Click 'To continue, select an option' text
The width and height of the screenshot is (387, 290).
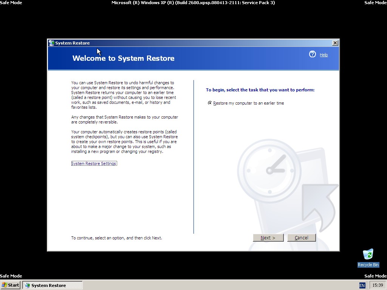tap(116, 238)
